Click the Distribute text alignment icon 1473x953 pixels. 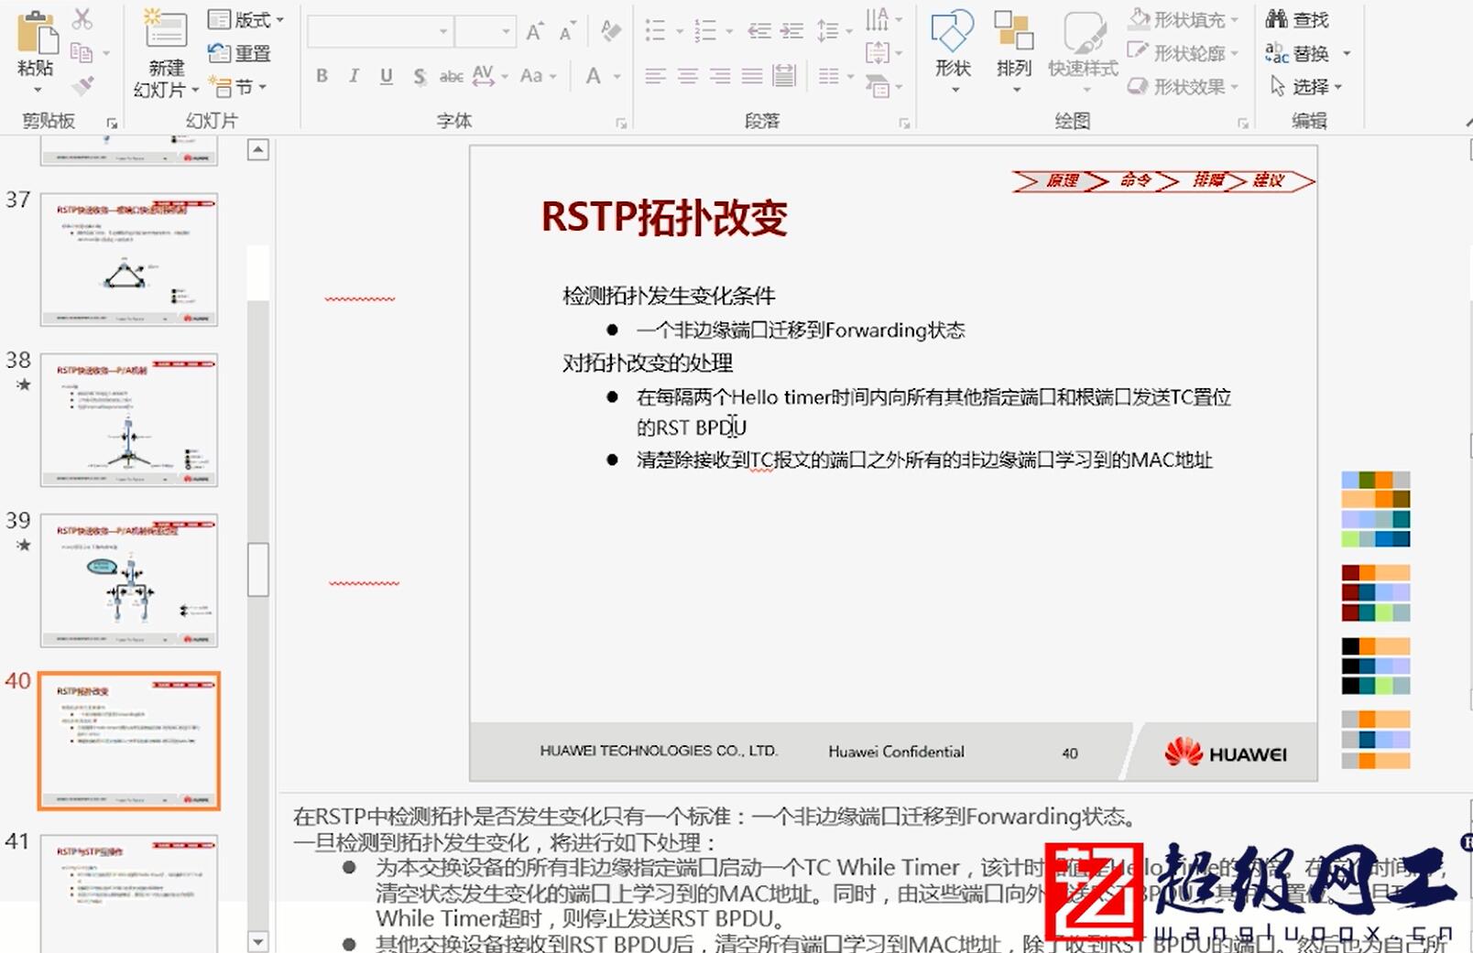[784, 76]
